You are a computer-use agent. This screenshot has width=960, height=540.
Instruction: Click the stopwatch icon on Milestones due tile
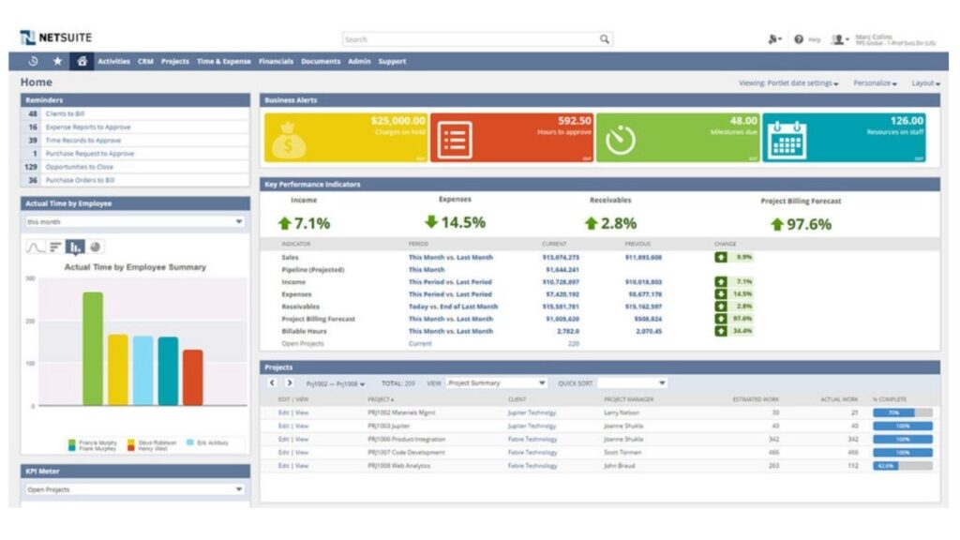tap(621, 140)
